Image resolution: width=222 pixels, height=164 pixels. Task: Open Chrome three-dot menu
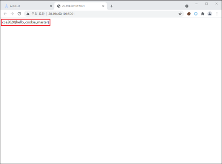point(217,14)
